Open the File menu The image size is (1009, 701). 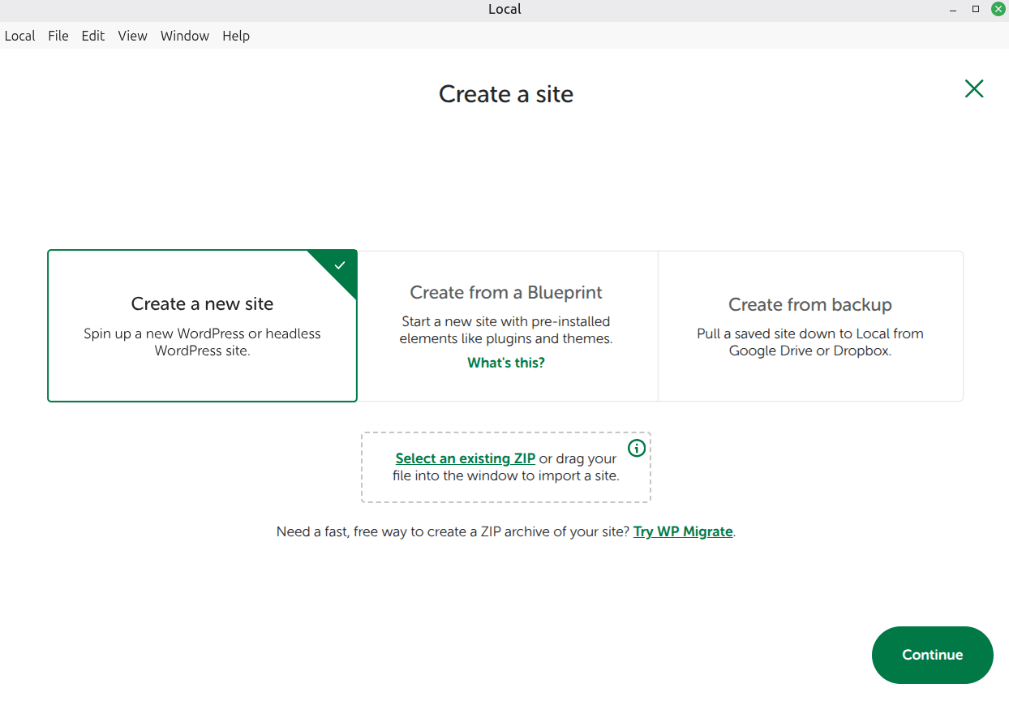(x=58, y=36)
